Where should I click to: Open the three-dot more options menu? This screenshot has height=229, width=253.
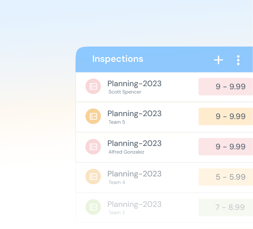(x=238, y=60)
